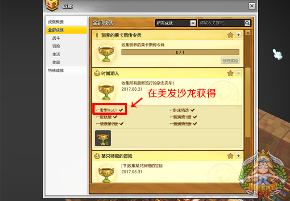Viewport: 290px width, 201px height.
Task: Focus the keyword search input field
Action: tap(221, 23)
